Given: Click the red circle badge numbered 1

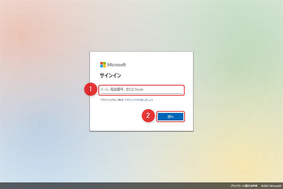Looking at the screenshot, I should [90, 90].
